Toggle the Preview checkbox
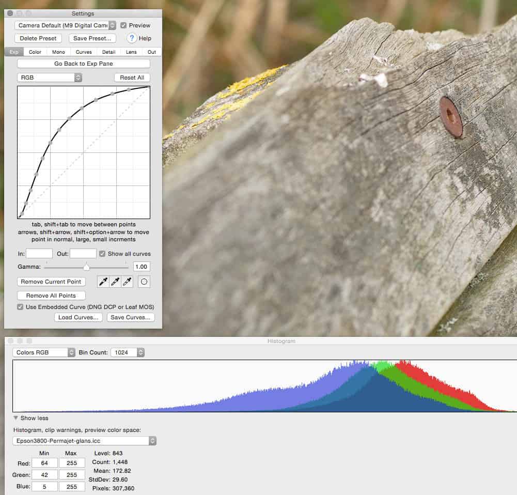The height and width of the screenshot is (495, 517). point(124,25)
